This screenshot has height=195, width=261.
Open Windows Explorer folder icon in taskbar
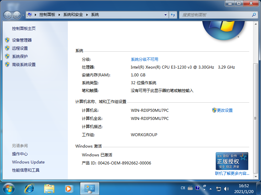tap(49, 188)
